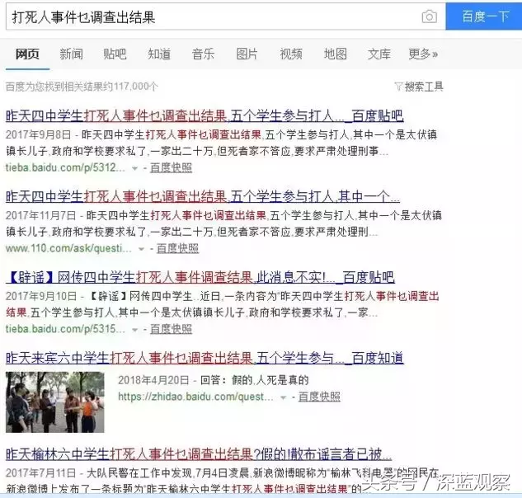Open the 昨天榆林六中学生 result title
Viewport: 522px width, 498px height.
click(x=199, y=453)
